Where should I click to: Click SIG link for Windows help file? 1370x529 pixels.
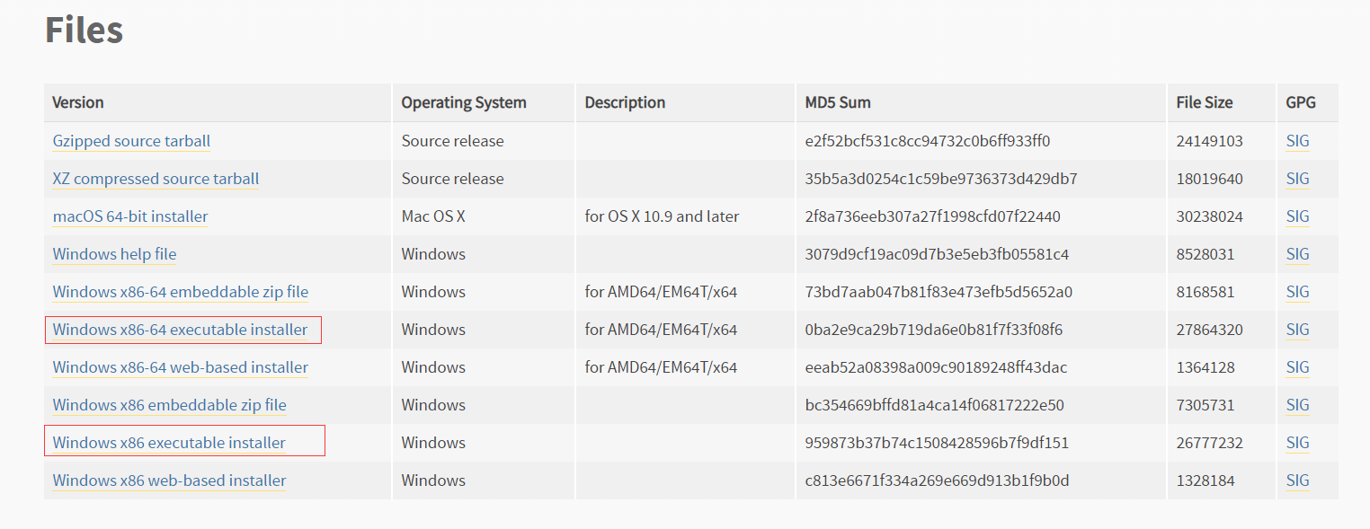[x=1297, y=254]
